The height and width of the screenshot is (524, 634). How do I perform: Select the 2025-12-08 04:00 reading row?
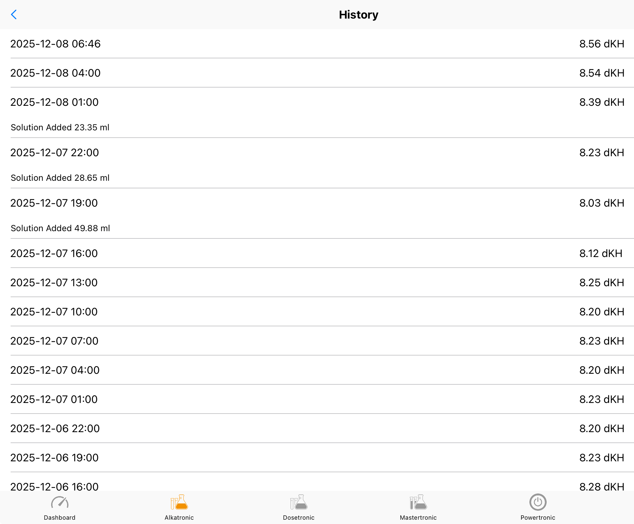click(55, 73)
